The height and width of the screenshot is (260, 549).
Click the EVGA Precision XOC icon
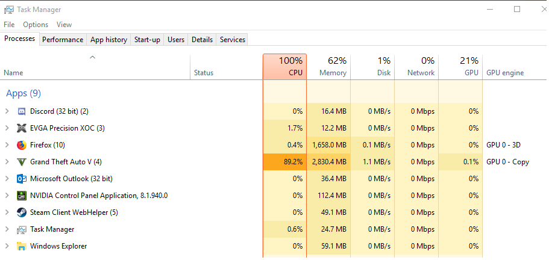click(x=21, y=128)
